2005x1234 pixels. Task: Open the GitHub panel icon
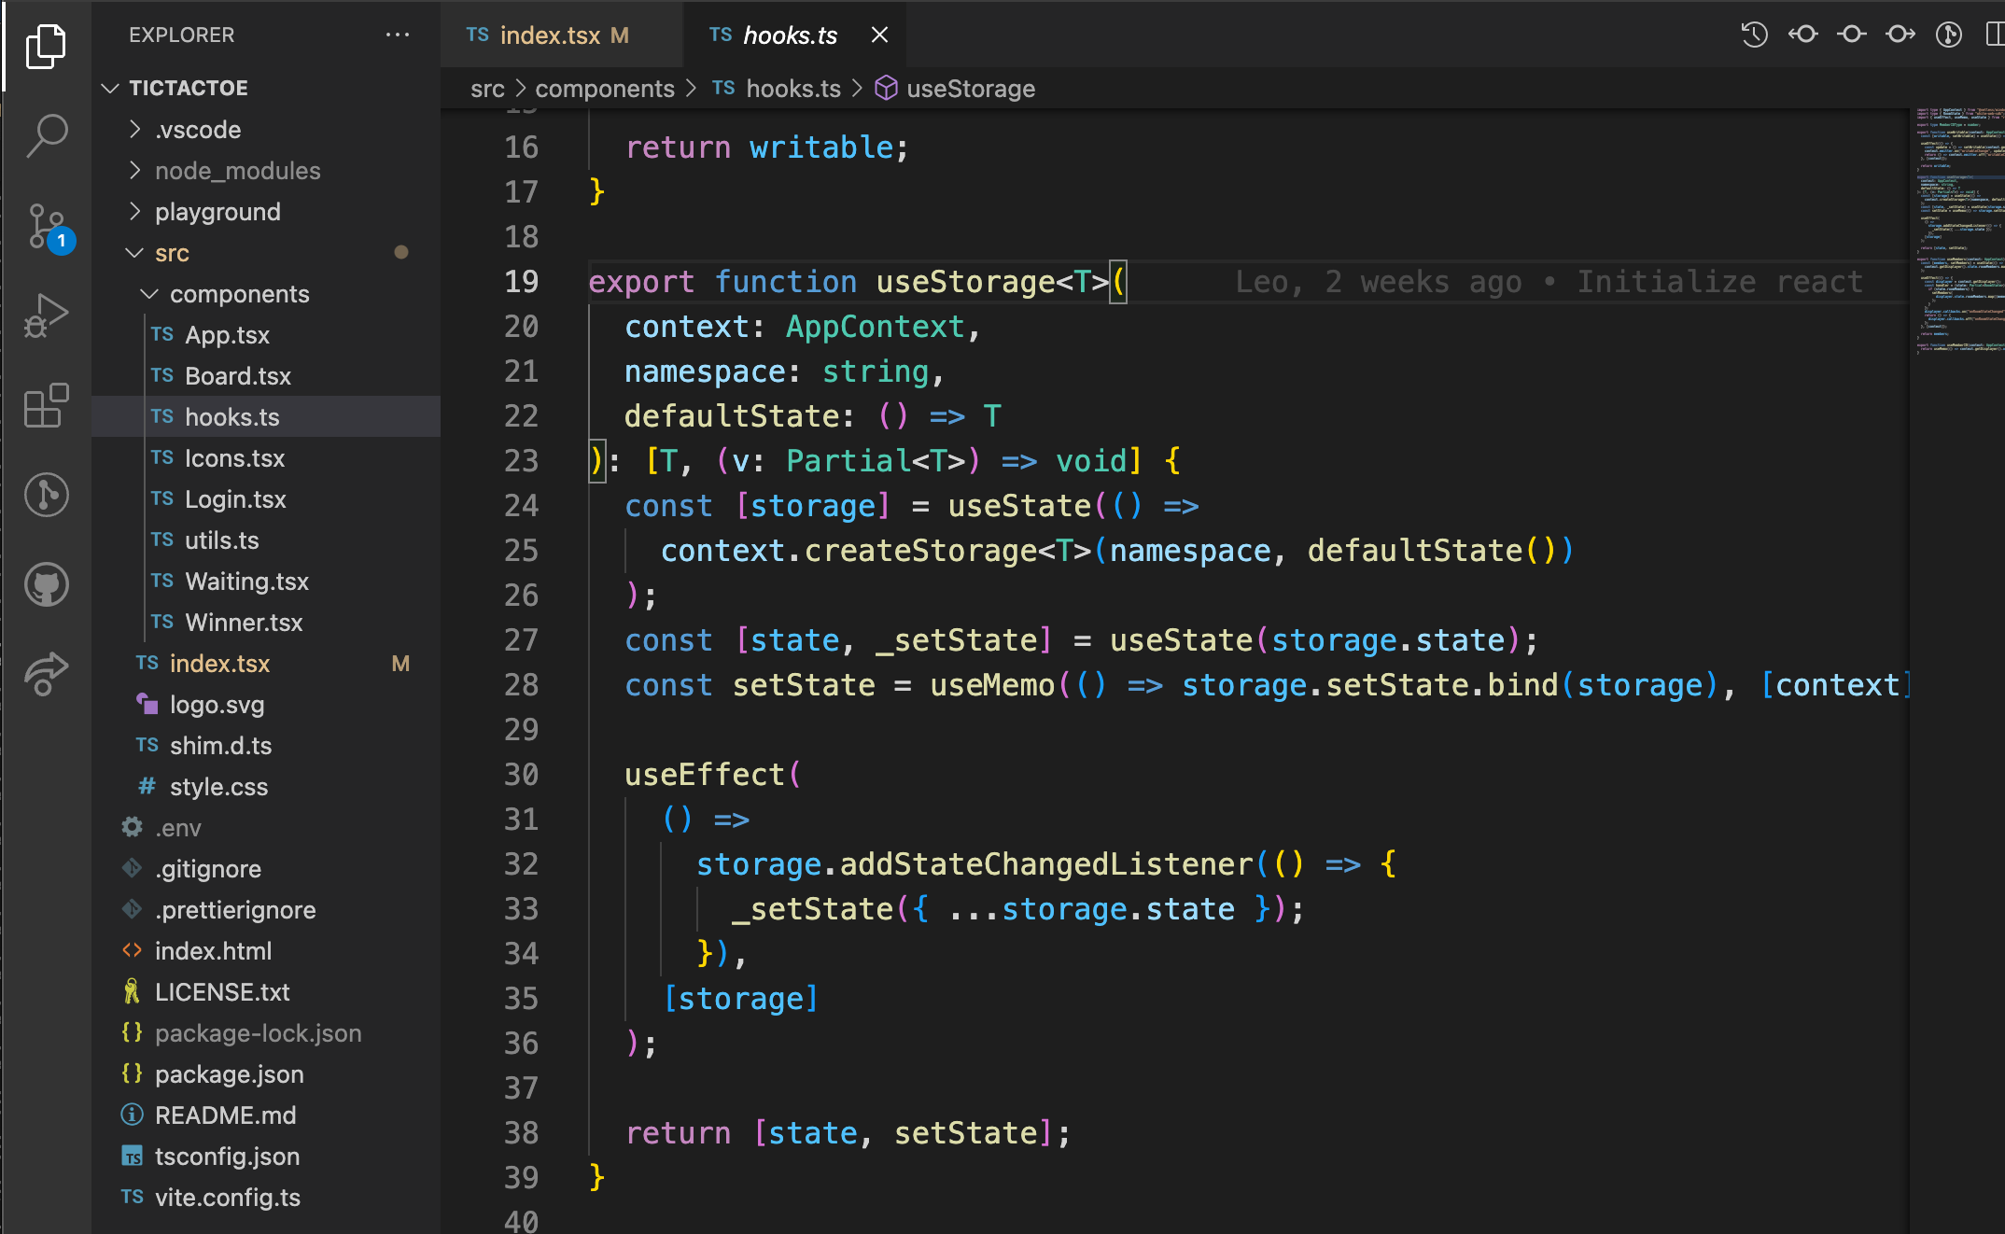[x=47, y=585]
